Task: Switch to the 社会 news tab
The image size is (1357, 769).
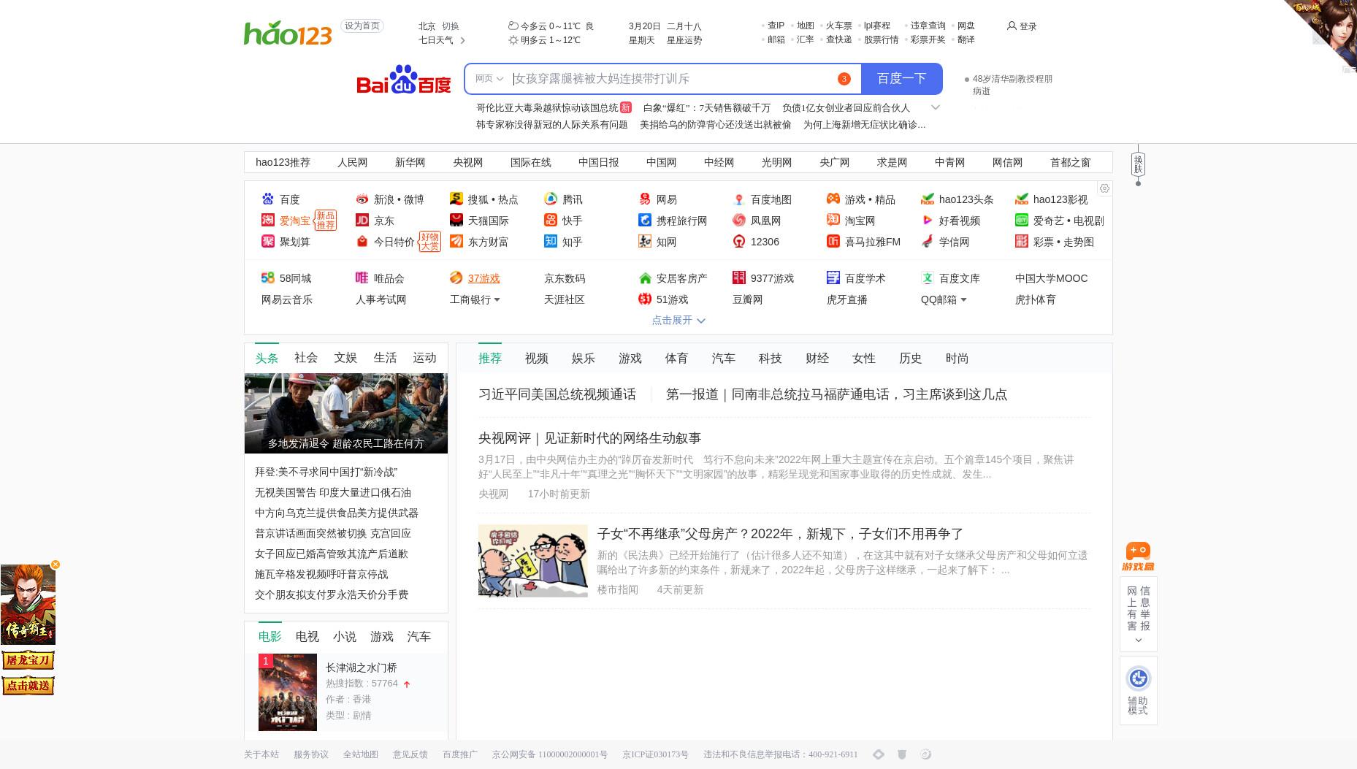Action: [306, 357]
